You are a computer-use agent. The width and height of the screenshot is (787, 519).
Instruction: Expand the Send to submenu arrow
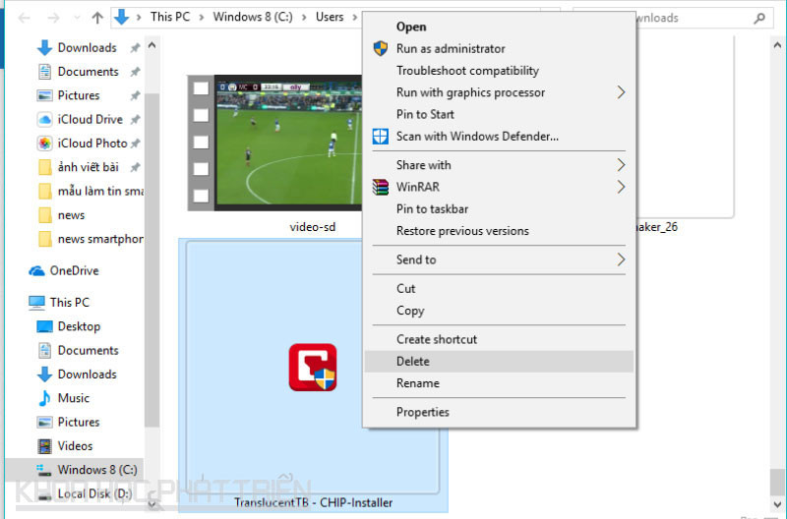point(621,259)
